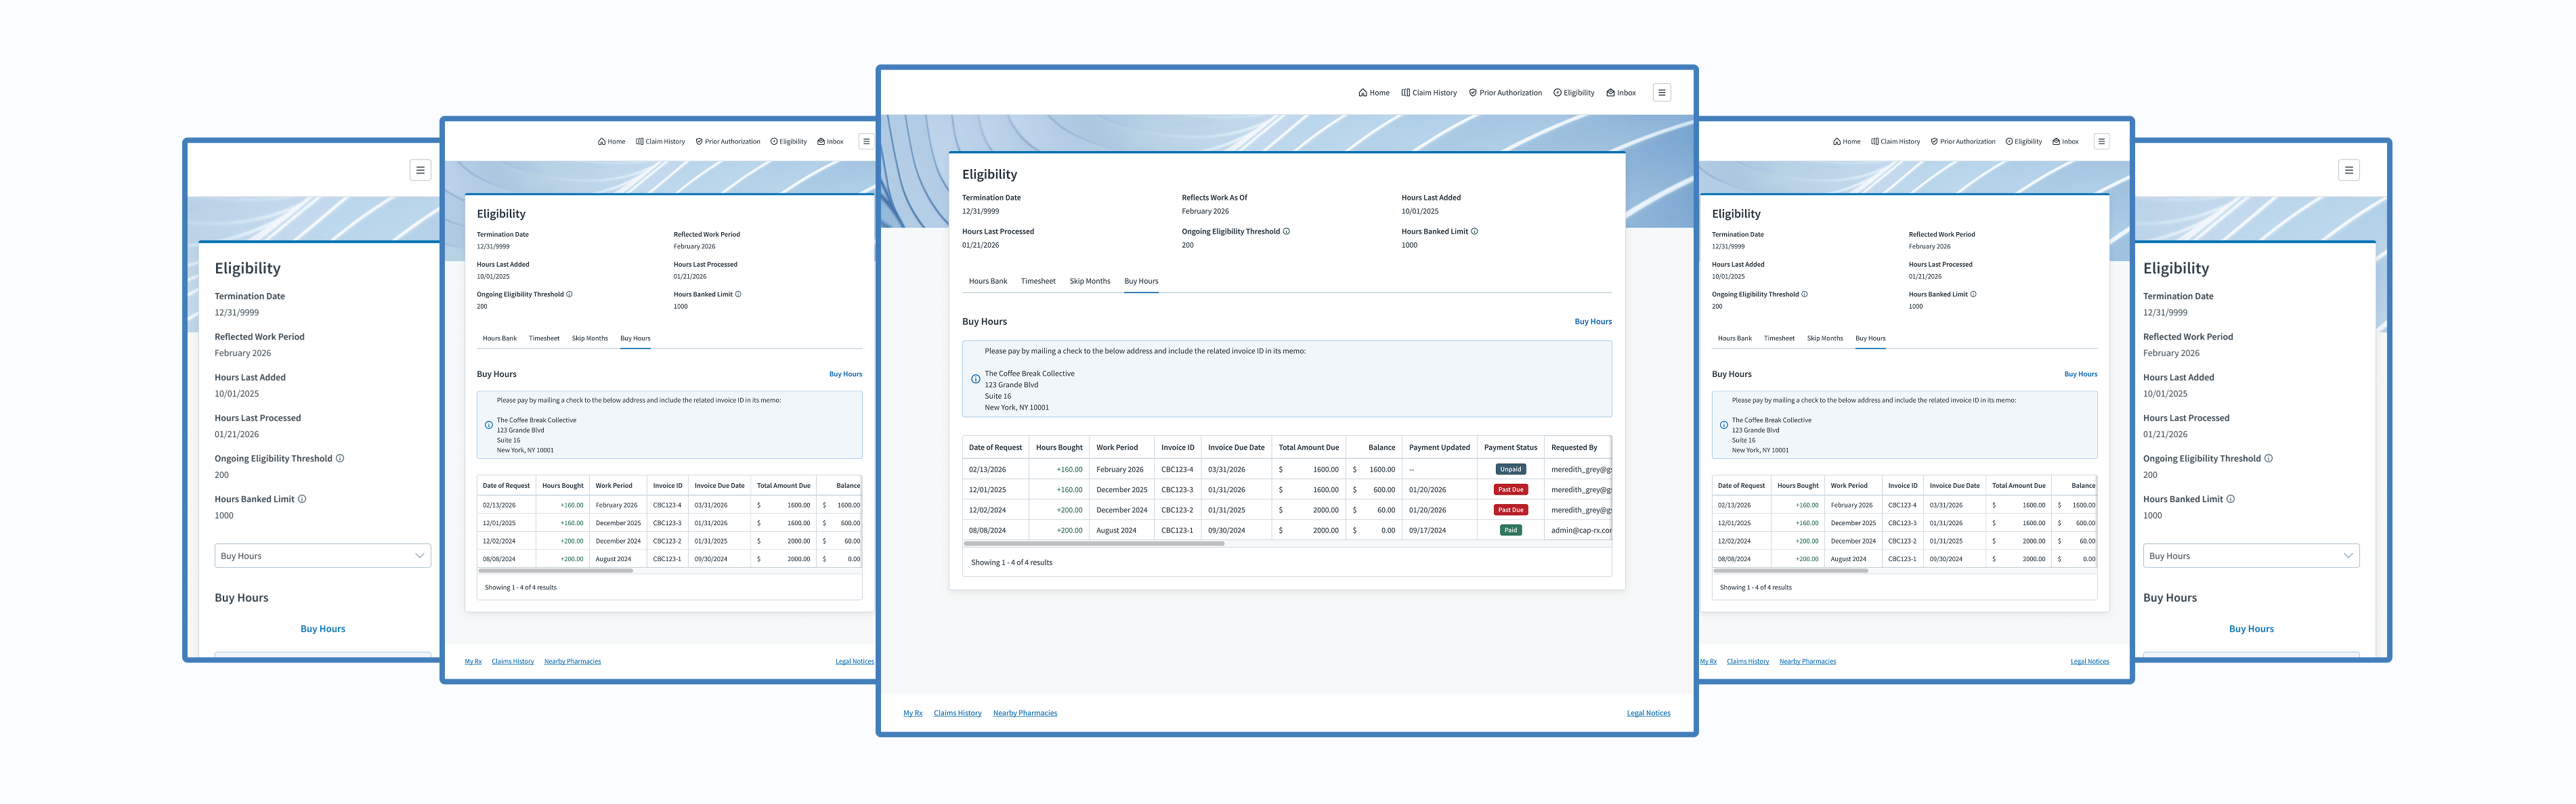The image size is (2576, 804).
Task: Open Nearby Pharmacies footer link in largest mockup
Action: [1024, 713]
